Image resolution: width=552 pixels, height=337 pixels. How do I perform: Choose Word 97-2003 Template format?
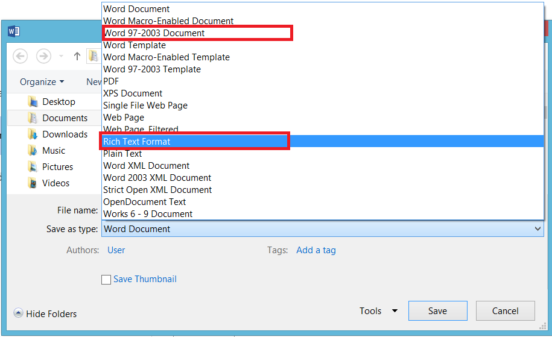[x=323, y=69]
